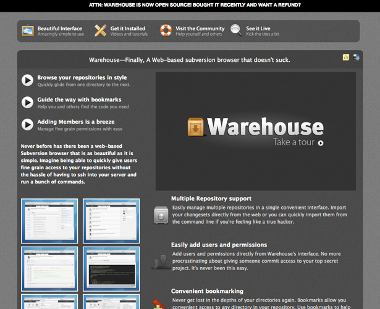380x309 pixels.
Task: Click the safe icon beside Multiple Repository support
Action: coord(161,215)
